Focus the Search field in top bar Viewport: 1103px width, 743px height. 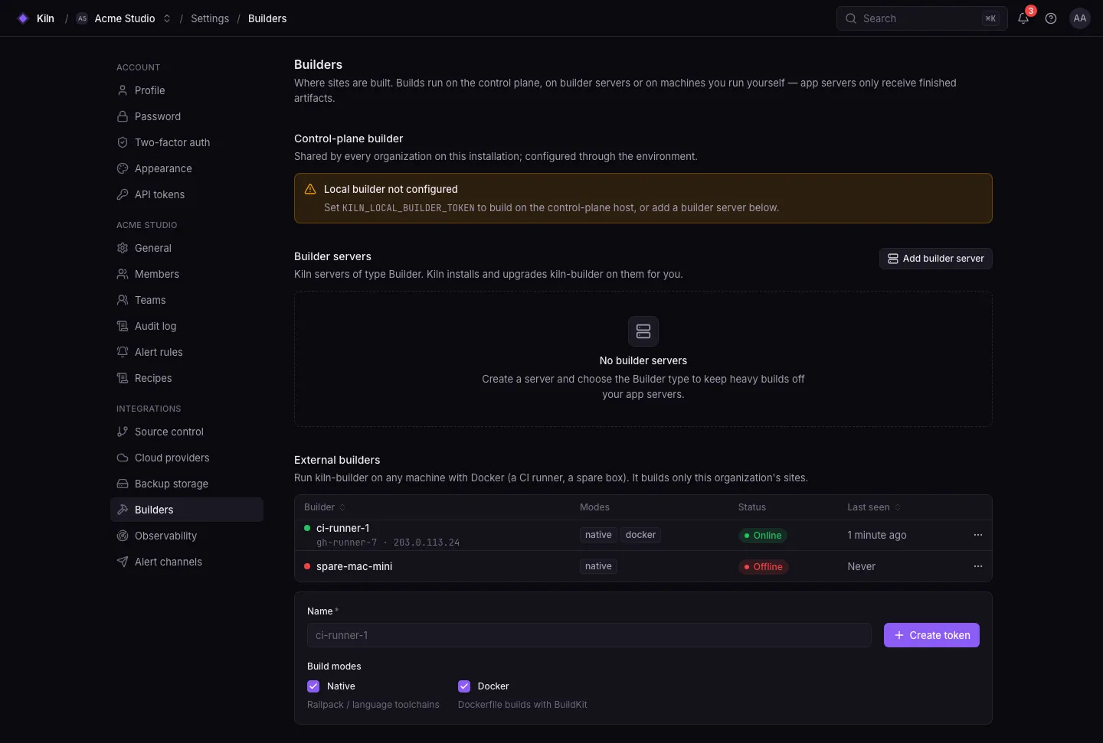[921, 18]
